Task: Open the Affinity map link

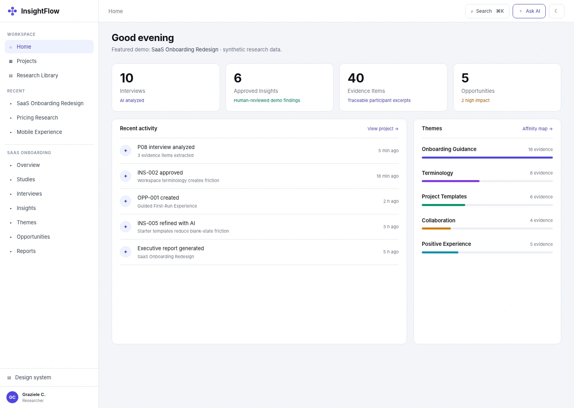Action: pyautogui.click(x=537, y=129)
